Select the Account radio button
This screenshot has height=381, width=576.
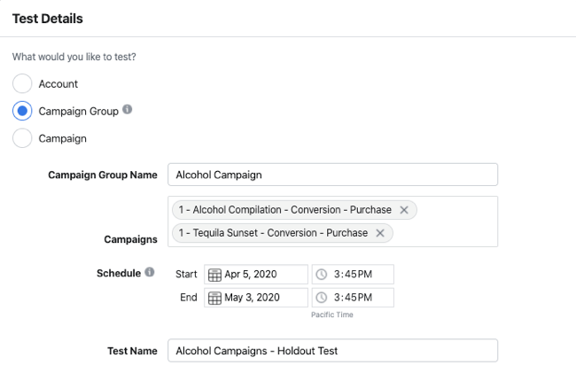[x=23, y=84]
